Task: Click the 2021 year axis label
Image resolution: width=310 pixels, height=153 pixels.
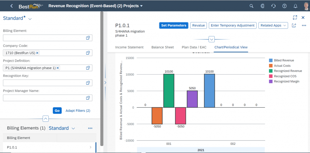Action: pos(201,150)
